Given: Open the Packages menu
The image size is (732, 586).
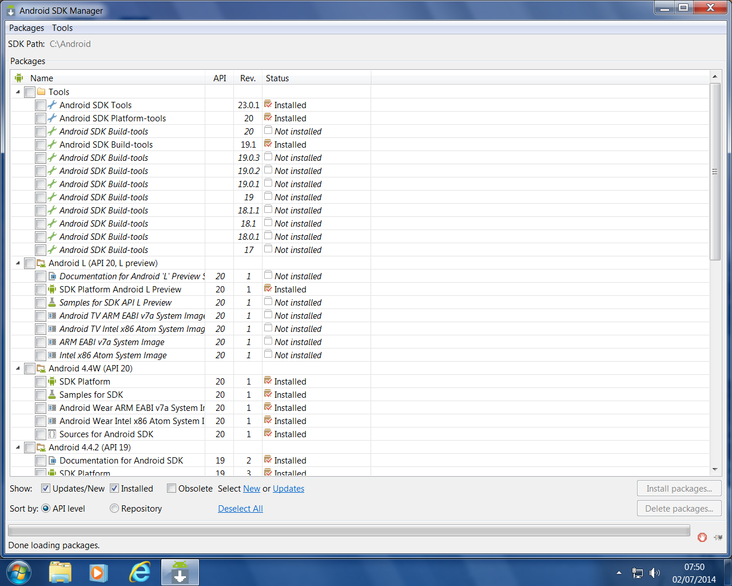Looking at the screenshot, I should 26,28.
